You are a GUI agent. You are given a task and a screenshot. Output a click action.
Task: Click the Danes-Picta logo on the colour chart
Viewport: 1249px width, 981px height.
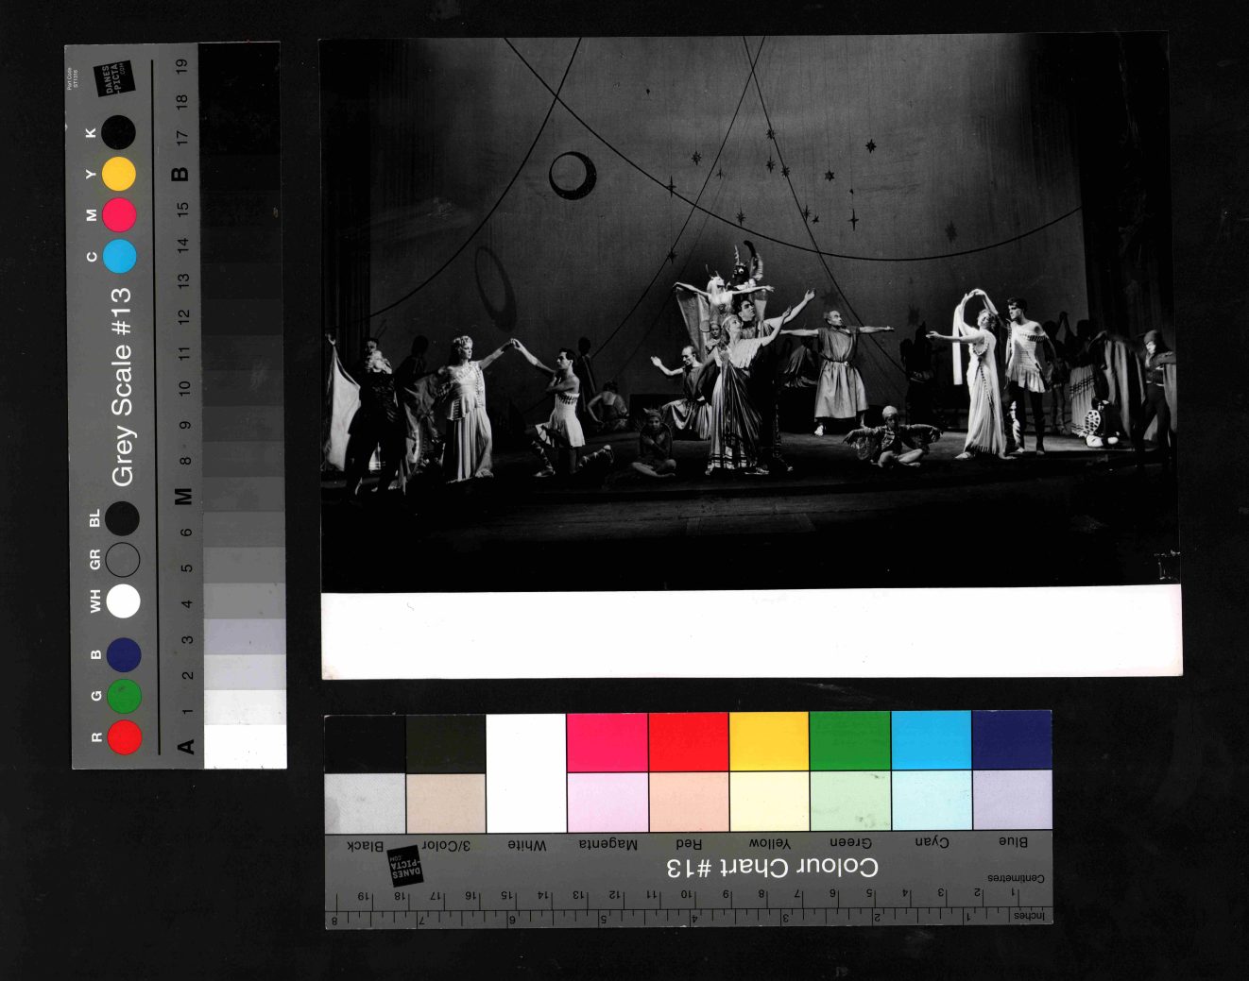405,865
